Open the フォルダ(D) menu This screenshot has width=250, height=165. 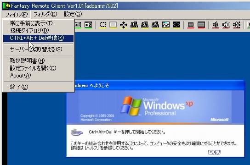[45, 14]
